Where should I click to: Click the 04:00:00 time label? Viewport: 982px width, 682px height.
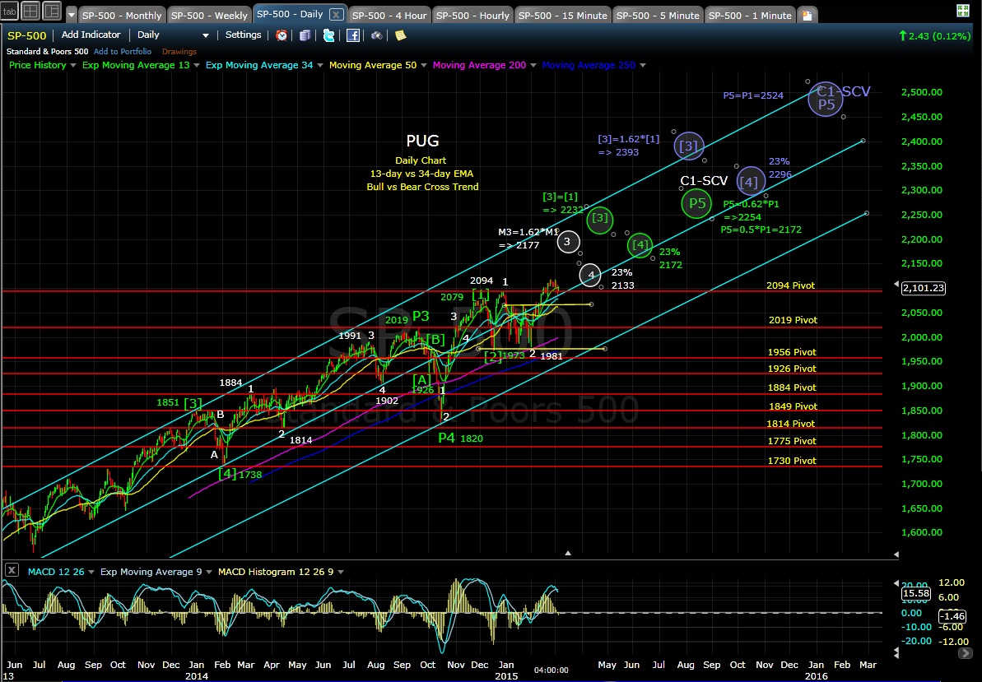552,670
